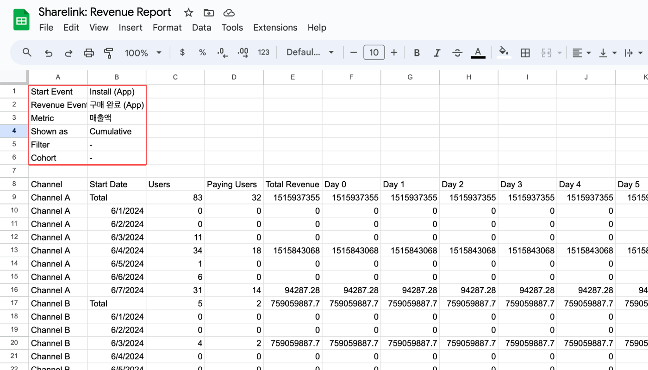Screen dimensions: 648x370
Task: Star the Sharelink: Revenue Report document
Action: 188,13
